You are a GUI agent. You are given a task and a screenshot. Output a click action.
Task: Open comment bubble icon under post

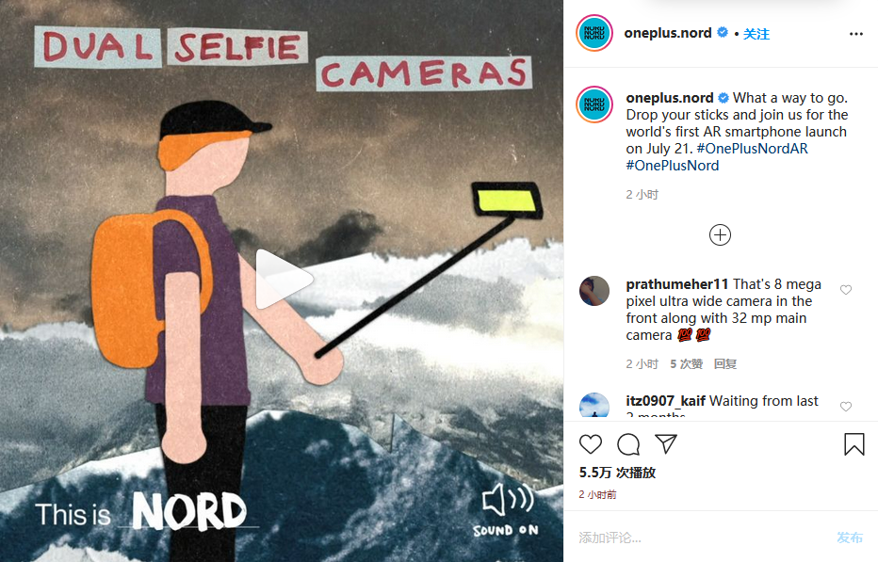[x=628, y=444]
